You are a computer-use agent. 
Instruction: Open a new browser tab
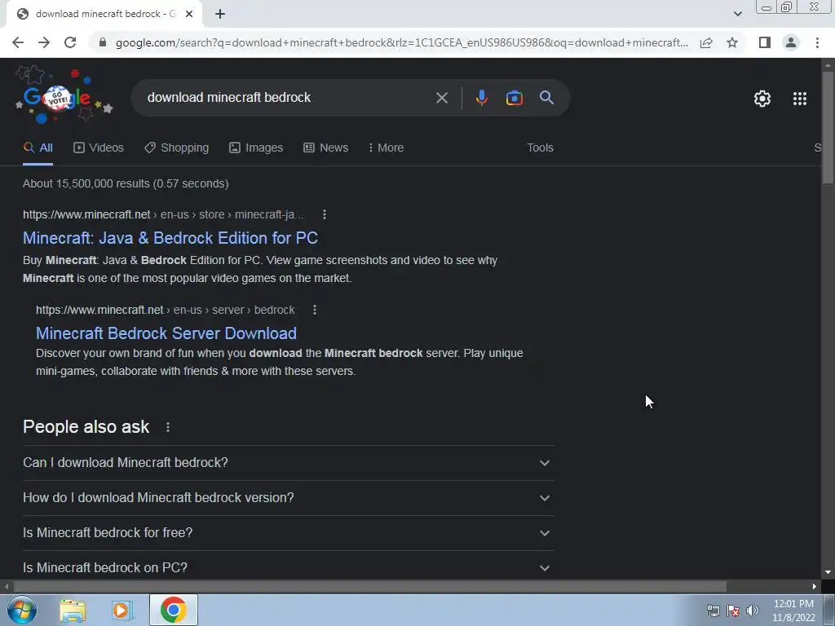coord(220,14)
